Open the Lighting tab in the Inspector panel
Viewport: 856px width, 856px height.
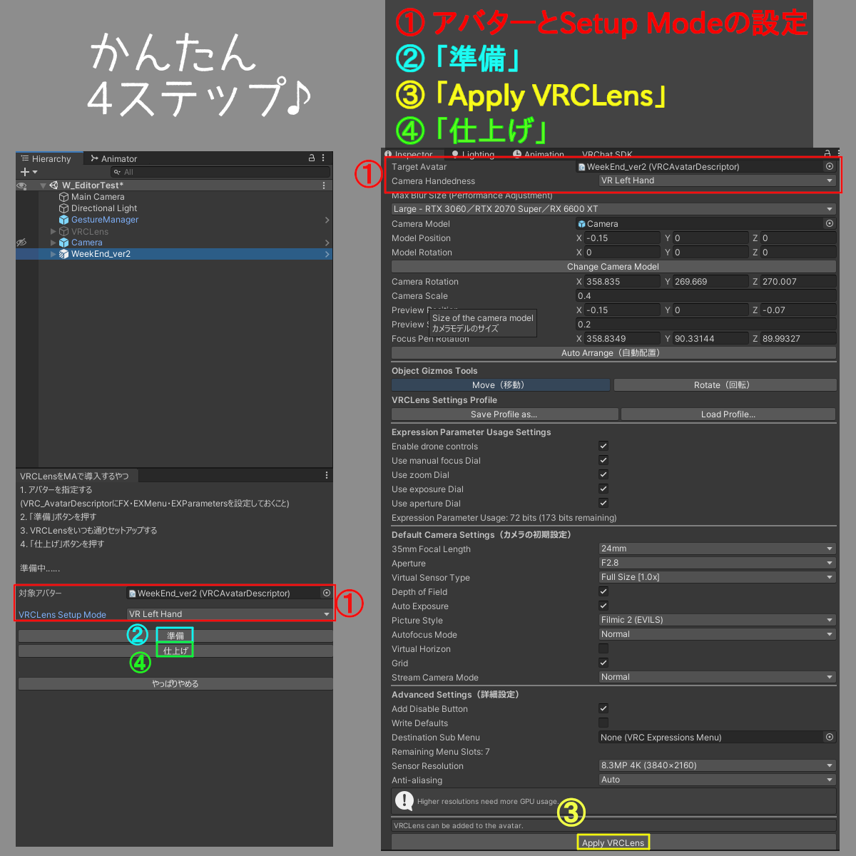473,154
